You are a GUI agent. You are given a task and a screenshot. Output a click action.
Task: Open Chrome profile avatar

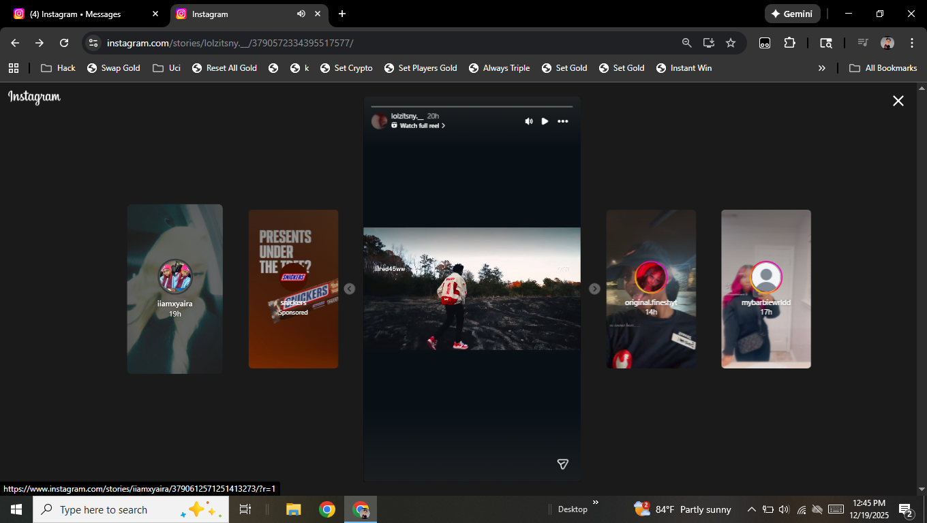tap(887, 43)
